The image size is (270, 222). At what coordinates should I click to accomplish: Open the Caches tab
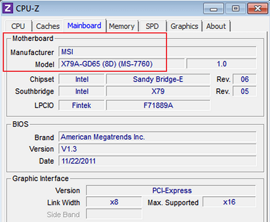pyautogui.click(x=48, y=26)
